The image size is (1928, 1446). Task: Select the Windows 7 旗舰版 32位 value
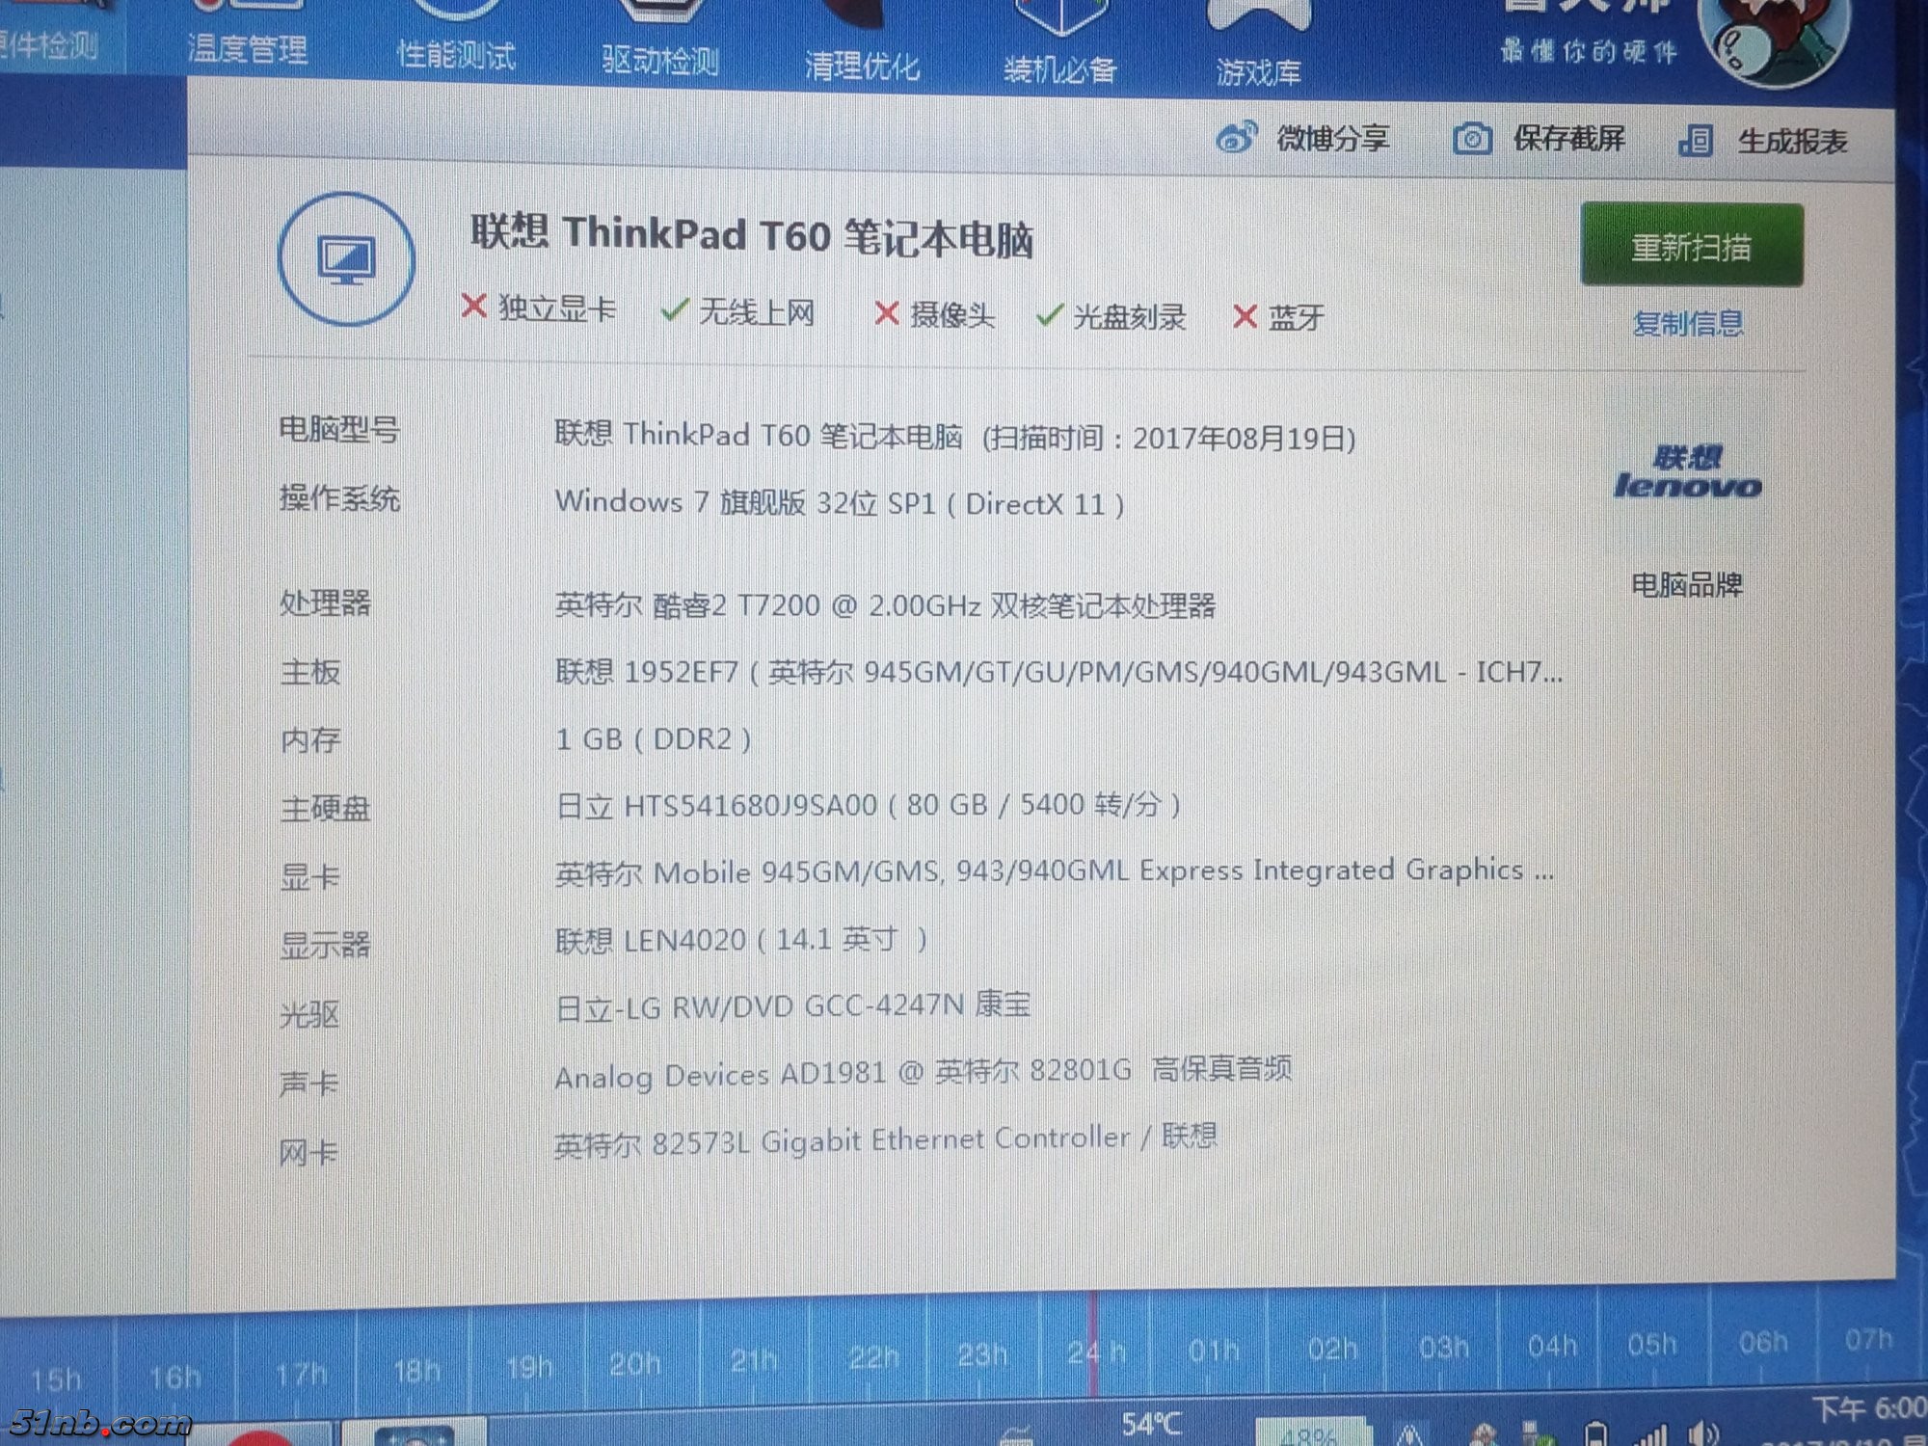click(x=840, y=503)
